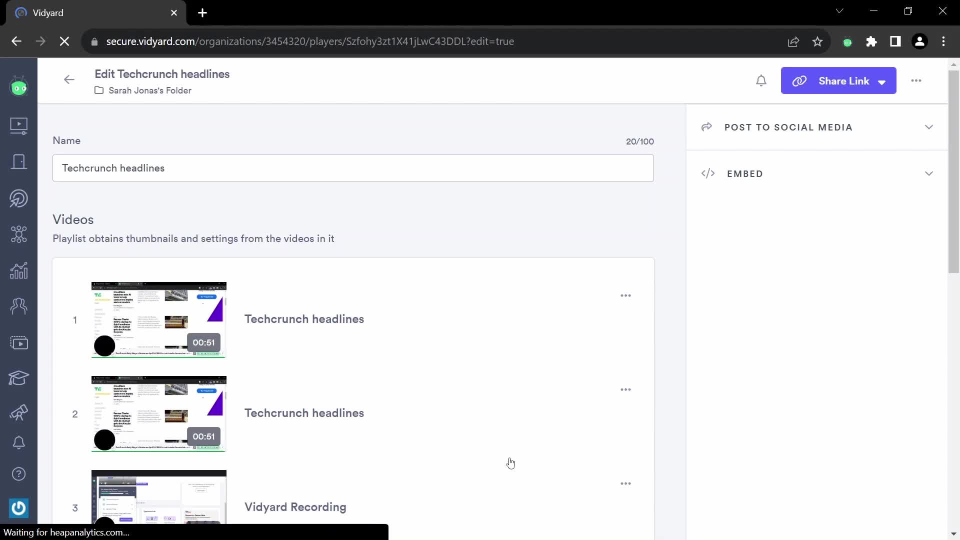Click the more options ellipsis on video 3

tap(625, 484)
